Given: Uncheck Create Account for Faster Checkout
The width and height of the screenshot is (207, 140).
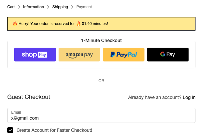Looking at the screenshot, I should [10, 130].
